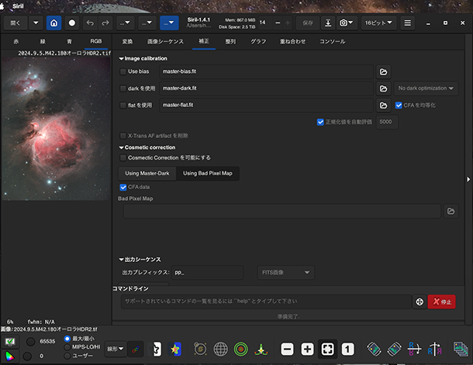Click the zoom out minus button
The width and height of the screenshot is (473, 365).
[x=287, y=349]
